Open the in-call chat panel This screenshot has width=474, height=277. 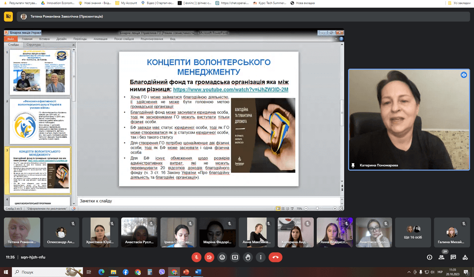(x=453, y=257)
